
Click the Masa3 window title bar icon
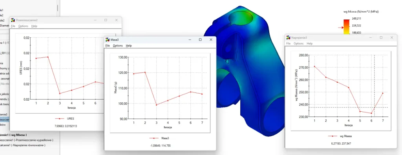point(108,40)
